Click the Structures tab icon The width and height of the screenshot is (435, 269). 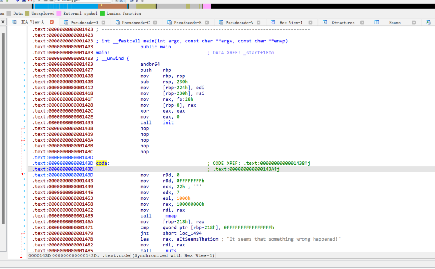coord(325,23)
